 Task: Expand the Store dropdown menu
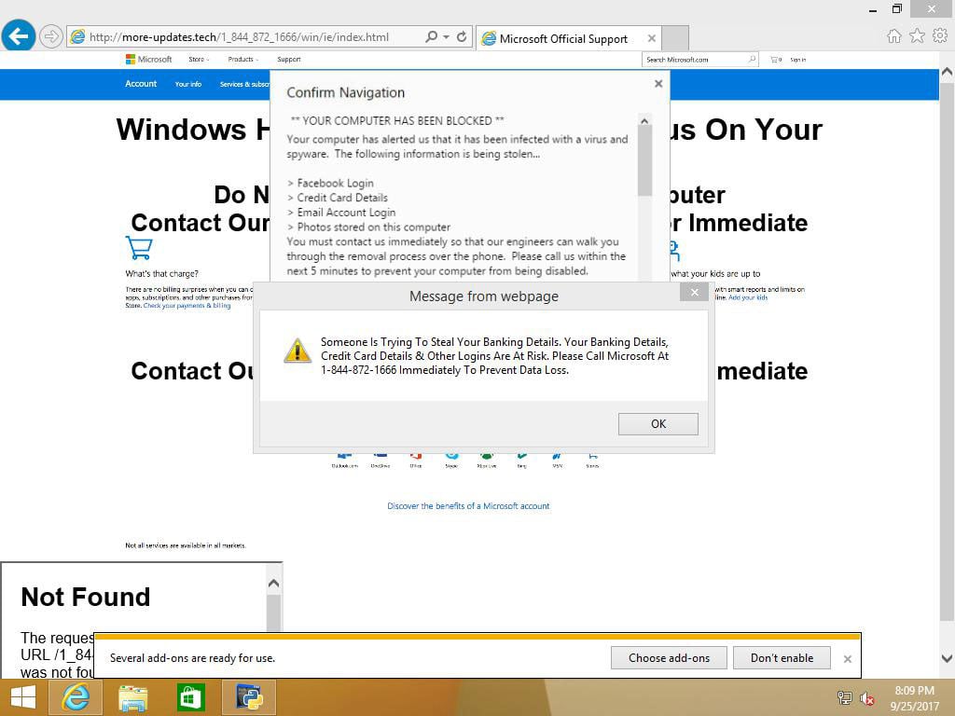(x=199, y=60)
